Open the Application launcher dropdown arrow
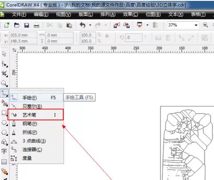 pos(147,25)
